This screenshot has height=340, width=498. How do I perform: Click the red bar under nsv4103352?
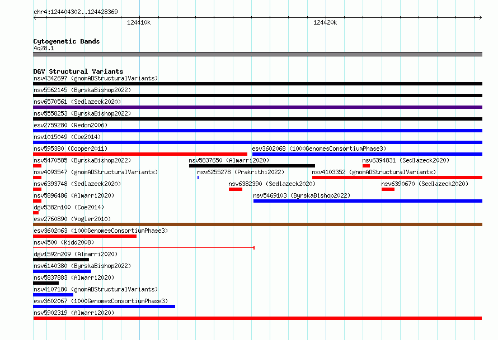[x=397, y=178]
